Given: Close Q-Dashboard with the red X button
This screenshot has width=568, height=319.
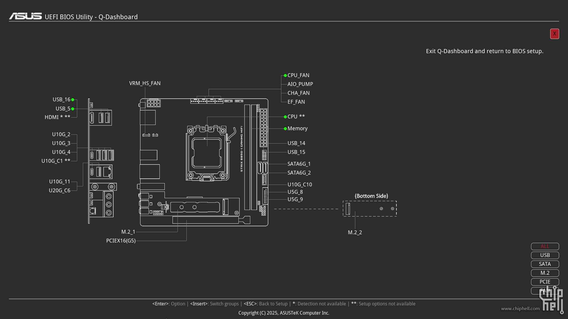Looking at the screenshot, I should pos(554,34).
